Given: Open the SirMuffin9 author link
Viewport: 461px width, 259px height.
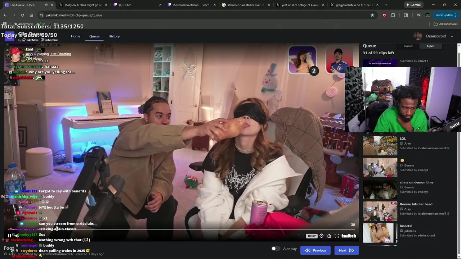Looking at the screenshot, I should point(49,40).
